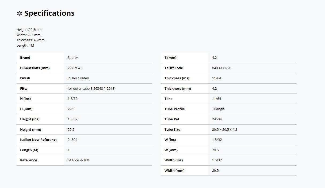The image size is (325, 188).
Task: Click the Width (mm) row label
Action: pyautogui.click(x=174, y=170)
